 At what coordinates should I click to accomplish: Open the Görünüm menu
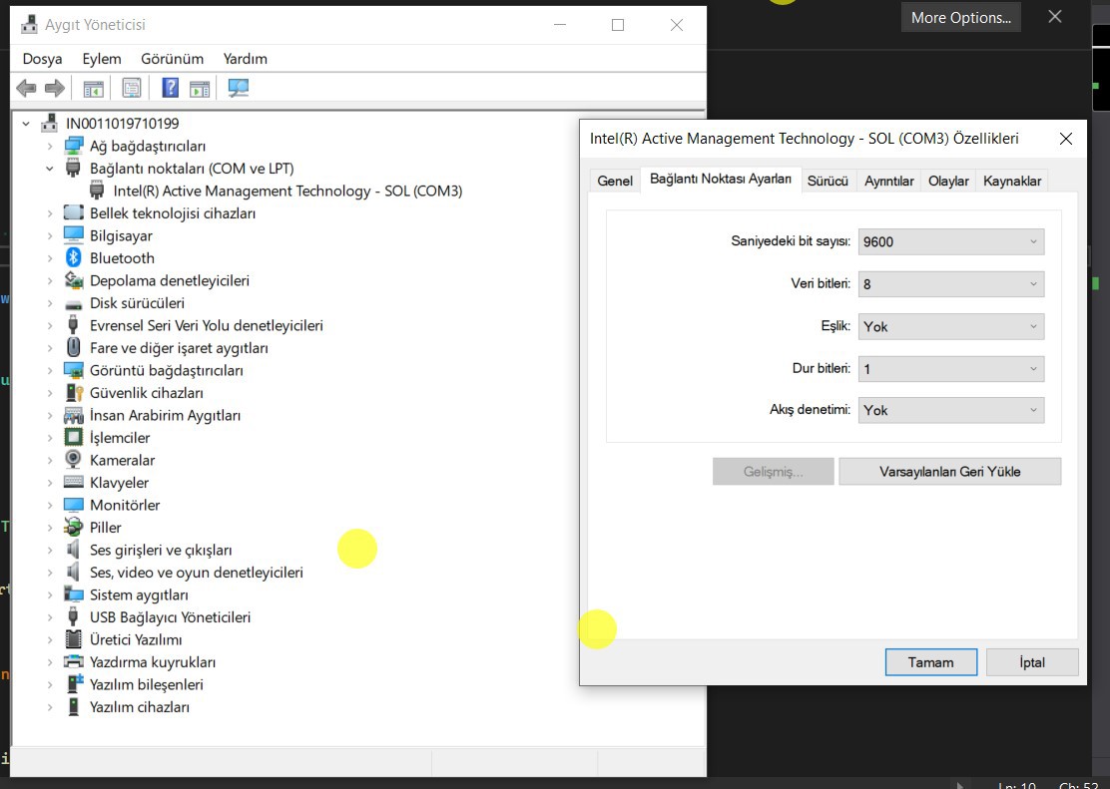172,59
